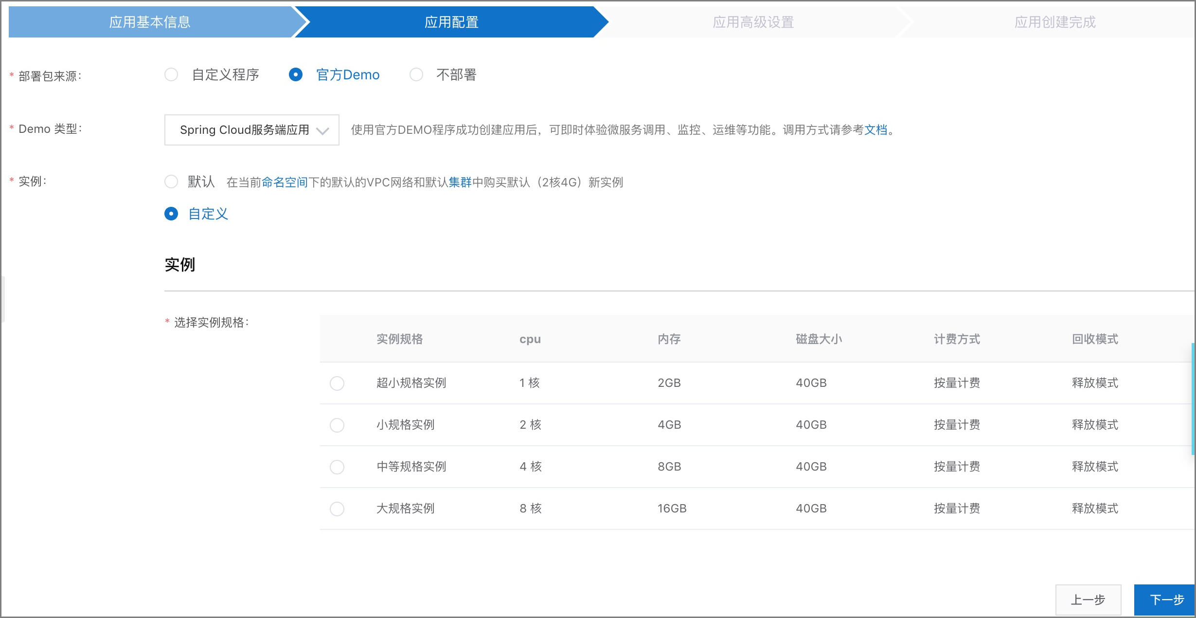Click the 部署包来源 label
The image size is (1196, 618).
pyautogui.click(x=50, y=76)
